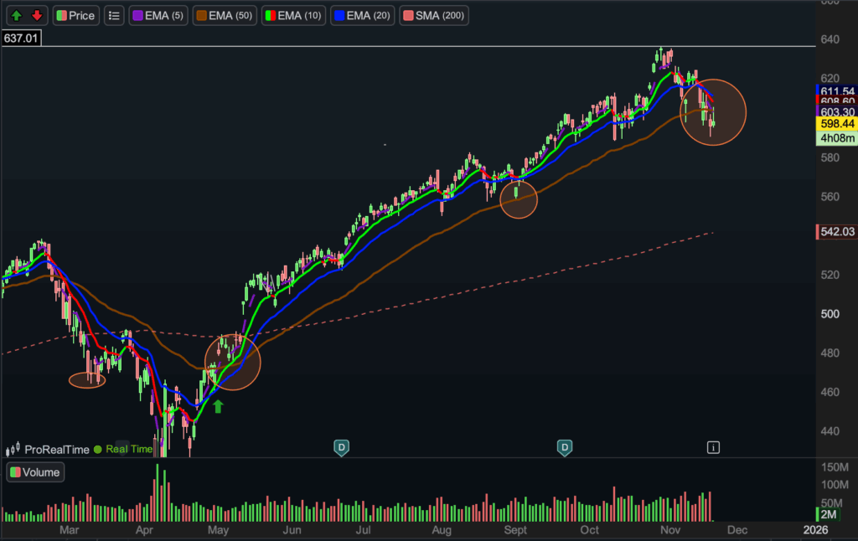Select the EMA (20) indicator label
The image size is (858, 541).
368,15
